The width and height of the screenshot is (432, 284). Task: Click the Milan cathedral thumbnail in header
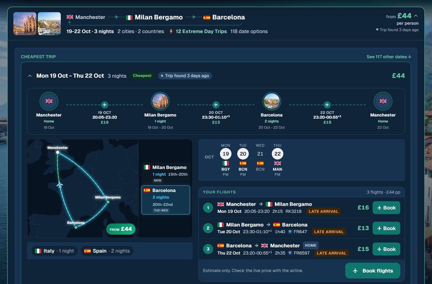[25, 24]
